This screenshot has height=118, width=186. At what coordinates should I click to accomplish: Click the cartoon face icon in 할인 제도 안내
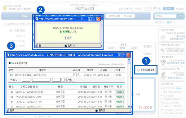coord(163,62)
